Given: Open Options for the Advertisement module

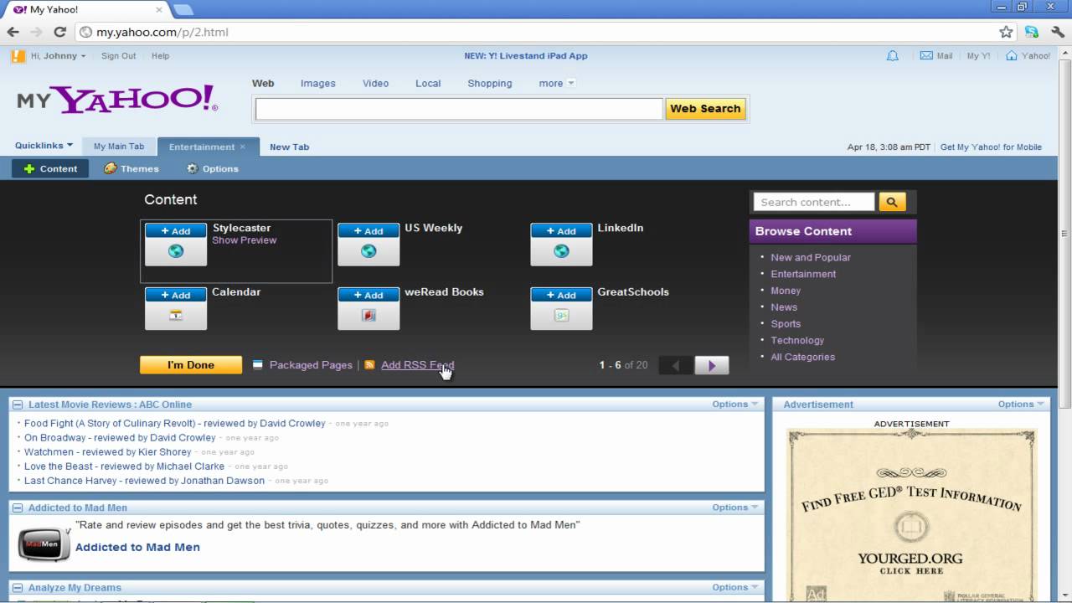Looking at the screenshot, I should (1021, 405).
